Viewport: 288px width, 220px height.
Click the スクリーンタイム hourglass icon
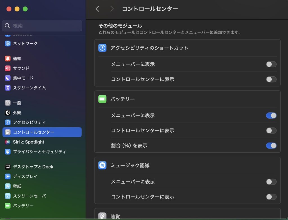[8, 88]
